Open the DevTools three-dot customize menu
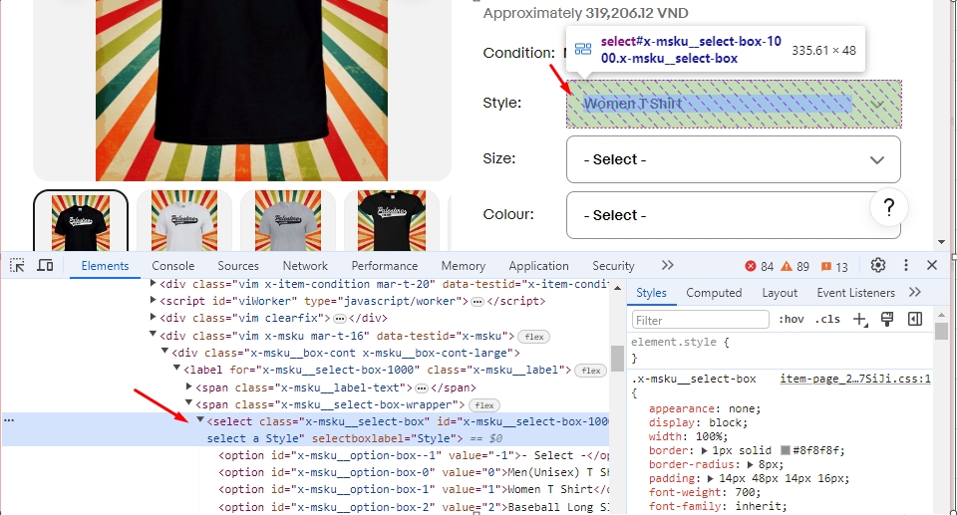Viewport: 957px width, 515px height. coord(906,266)
